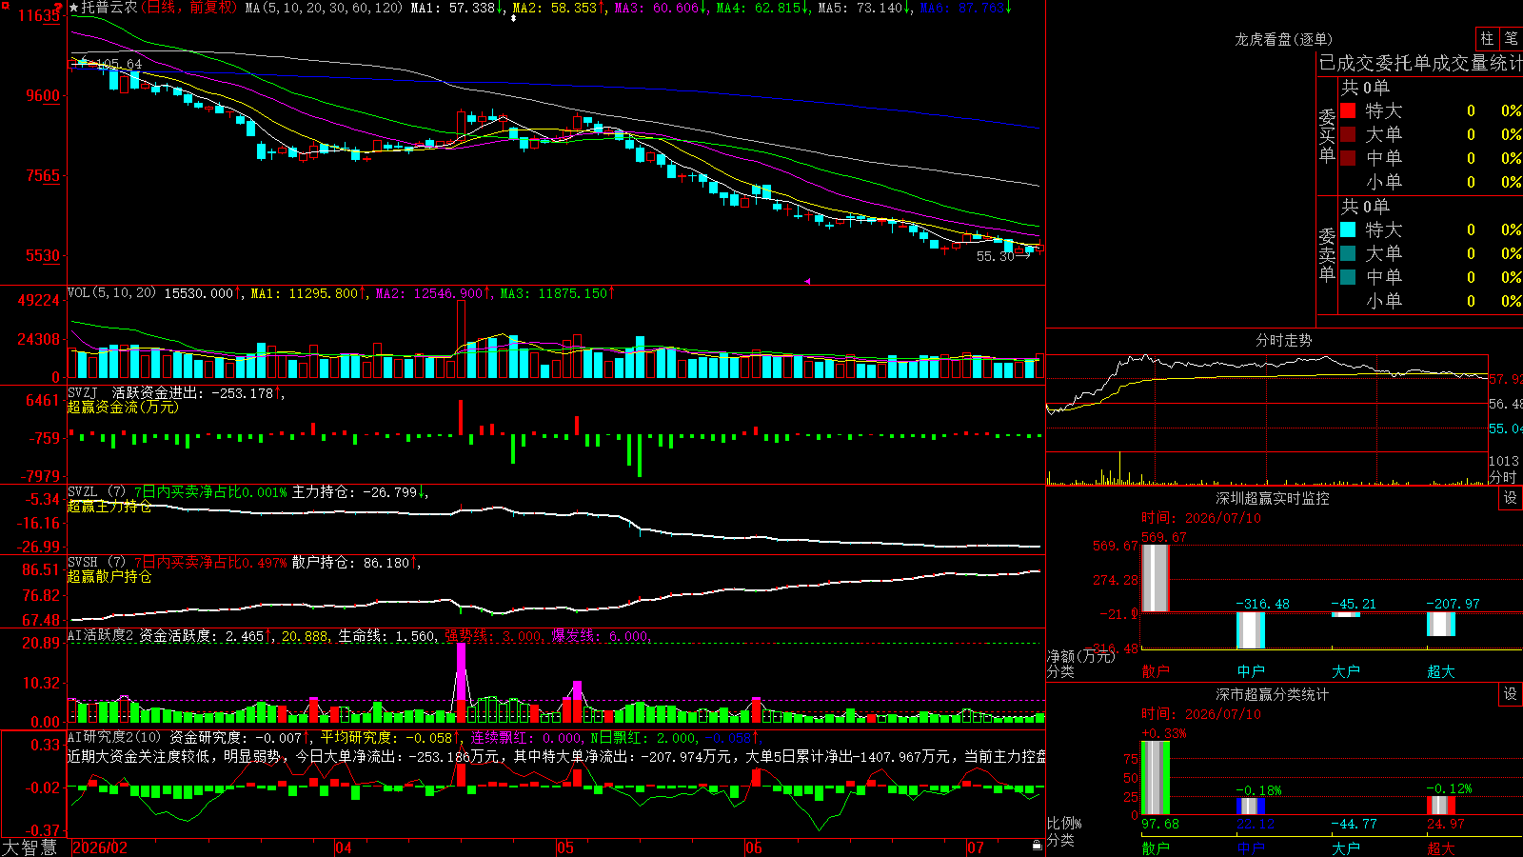Image resolution: width=1523 pixels, height=857 pixels.
Task: Click the 主力持仓: -26.799 value
Action: (355, 492)
